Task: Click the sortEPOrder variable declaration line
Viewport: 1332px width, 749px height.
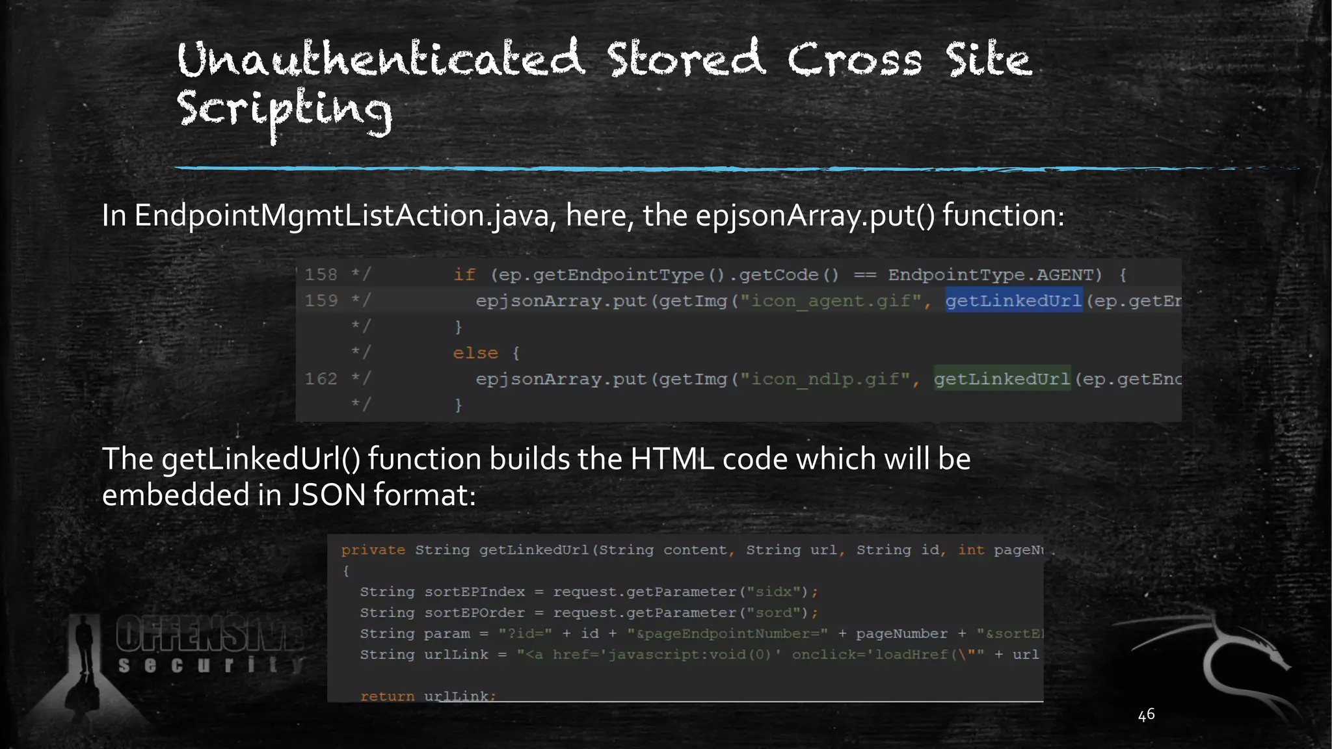Action: click(x=589, y=612)
